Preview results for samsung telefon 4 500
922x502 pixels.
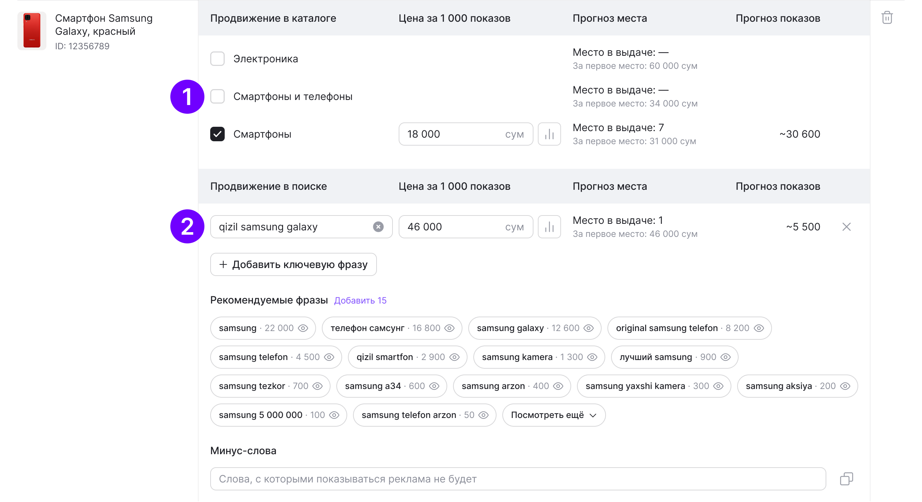329,357
